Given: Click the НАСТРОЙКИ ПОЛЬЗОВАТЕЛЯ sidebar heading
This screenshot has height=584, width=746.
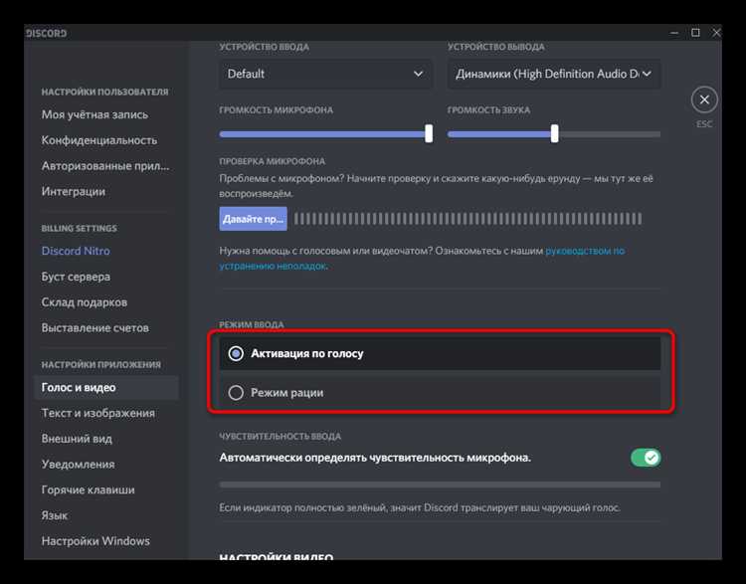Looking at the screenshot, I should click(104, 92).
